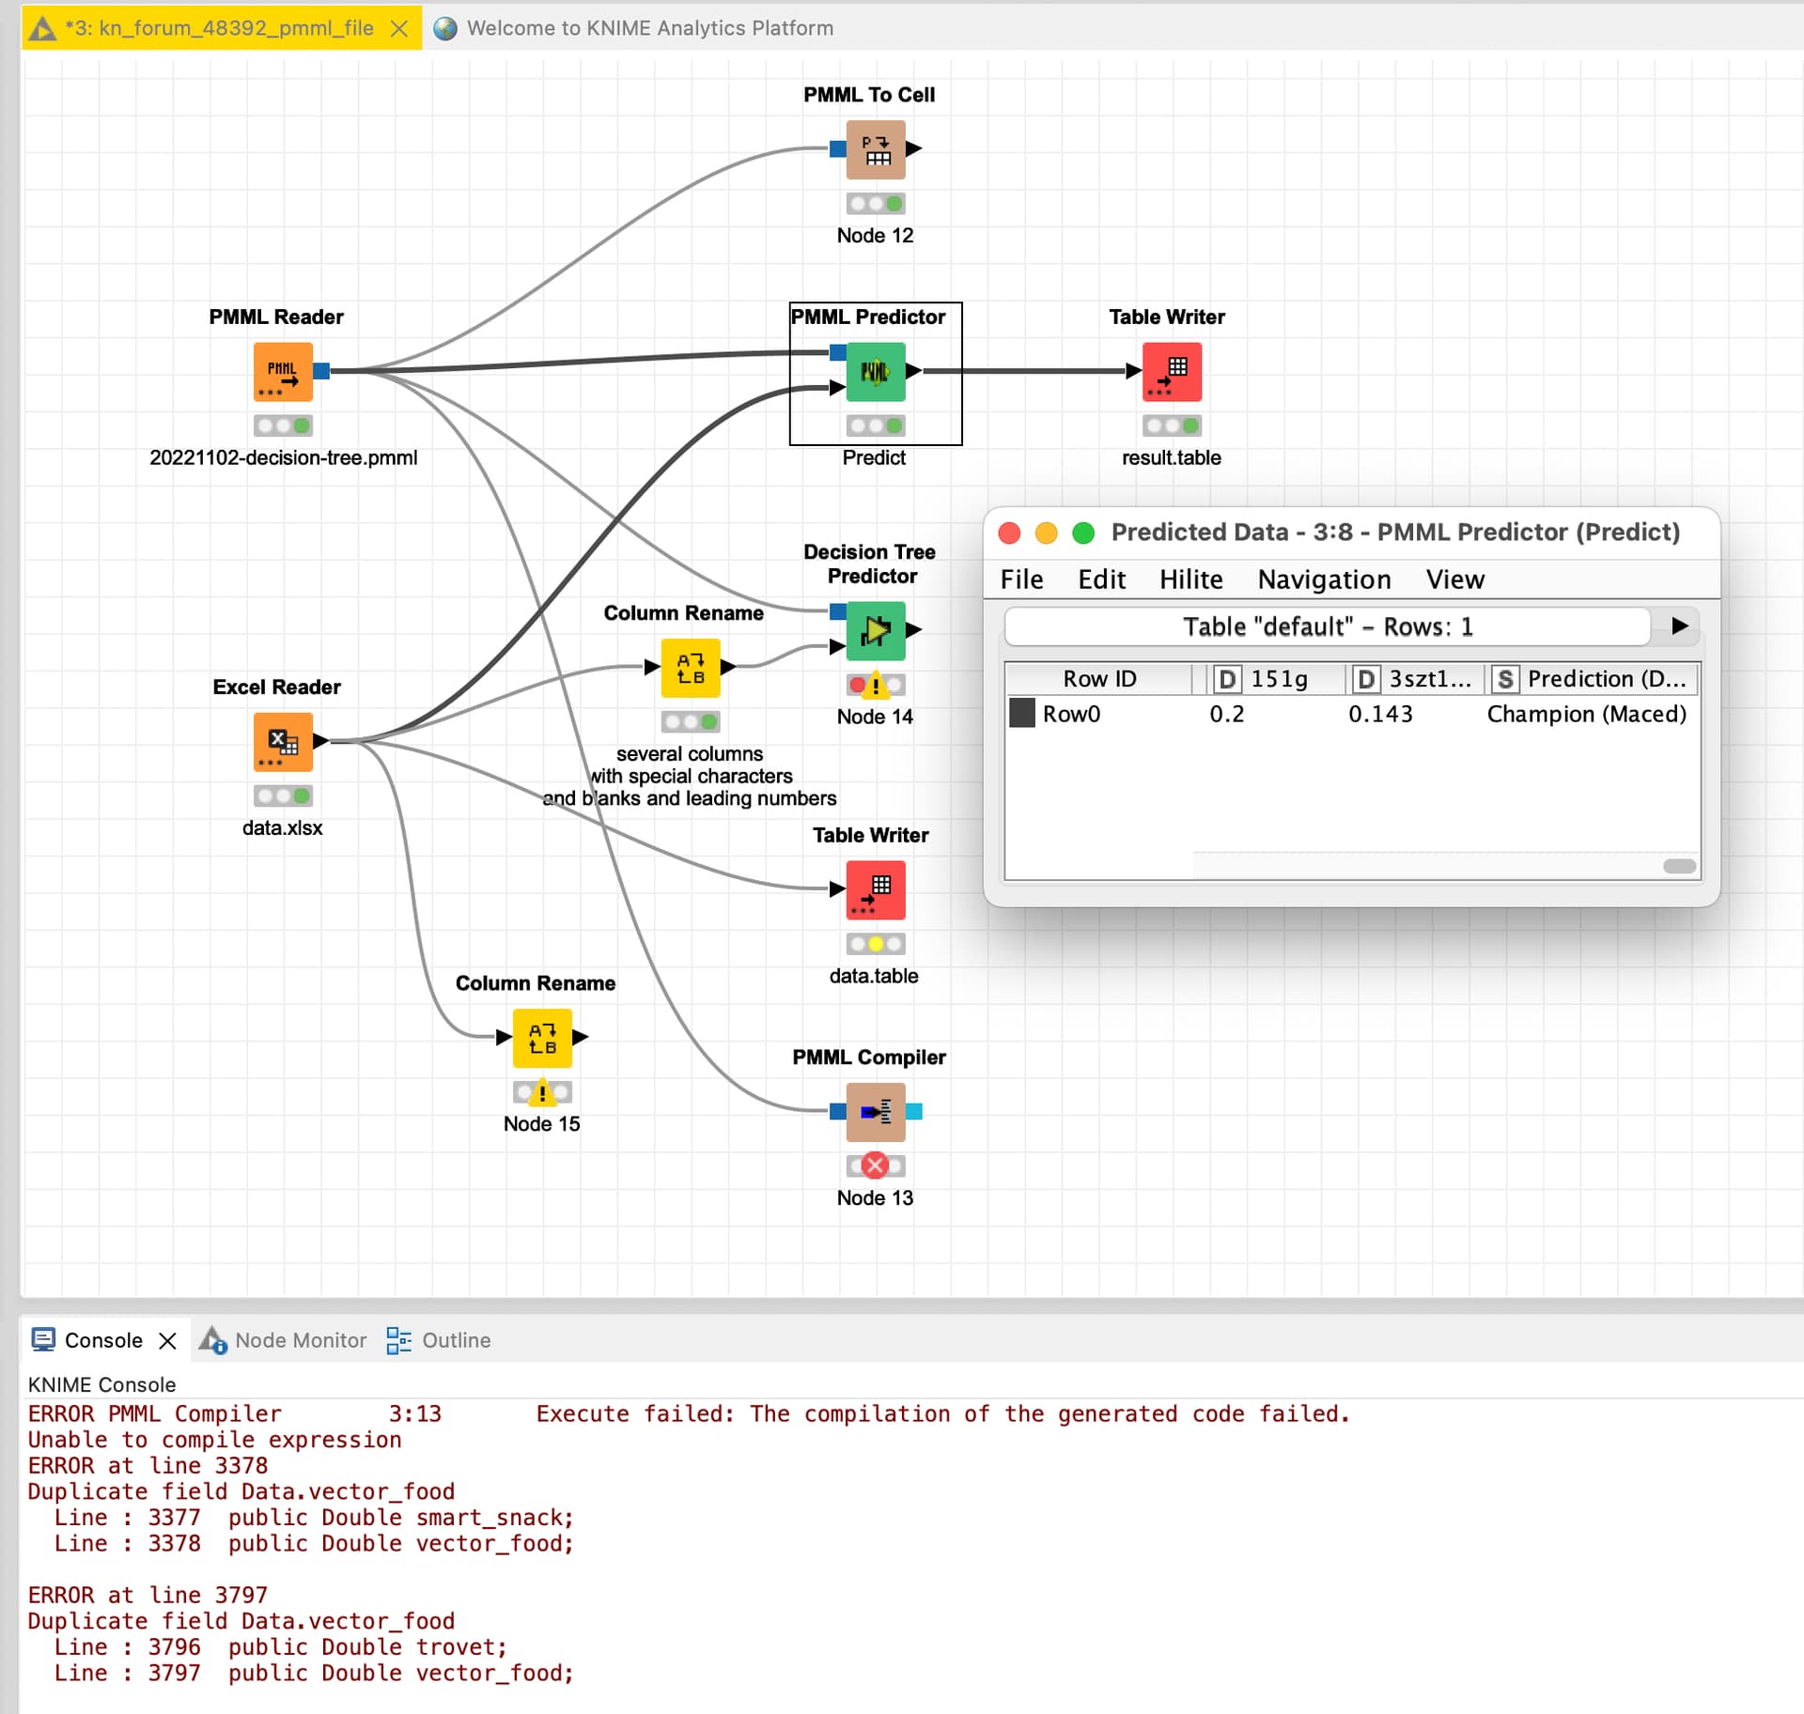Click the Console view icon
Viewport: 1804px width, 1714px height.
(x=43, y=1339)
